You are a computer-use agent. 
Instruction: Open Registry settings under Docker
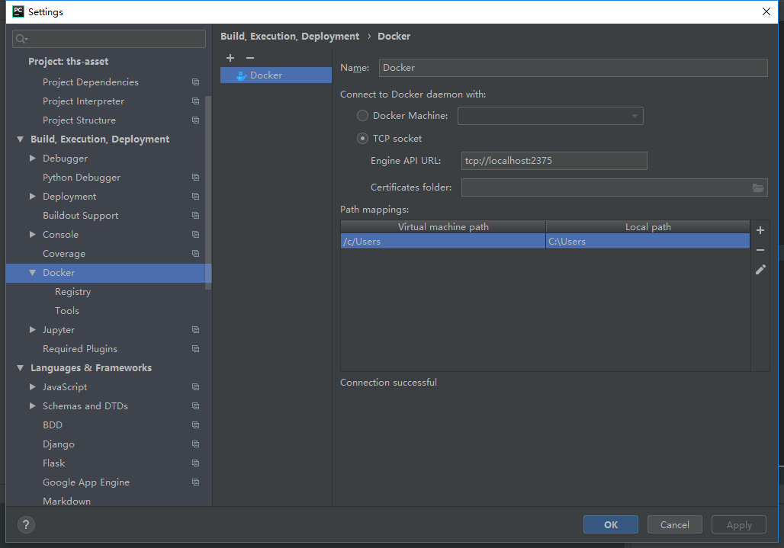[73, 292]
